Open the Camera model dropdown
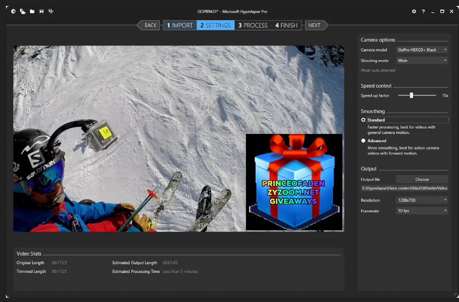459x302 pixels. pos(422,50)
